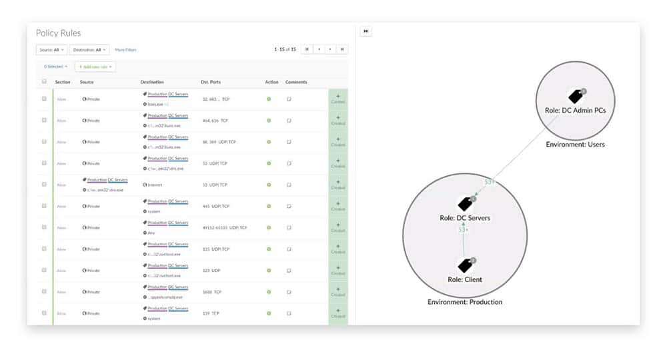Image resolution: width=667 pixels, height=354 pixels.
Task: Tick the select-all checkbox in the table header
Action: pyautogui.click(x=44, y=82)
